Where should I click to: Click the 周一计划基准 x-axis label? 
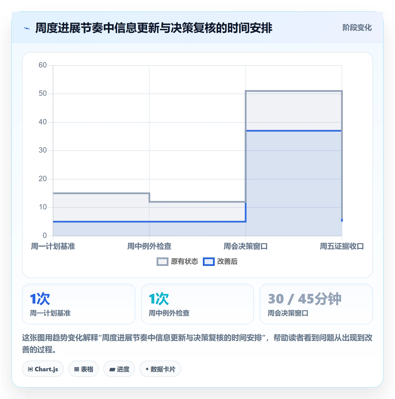(53, 246)
